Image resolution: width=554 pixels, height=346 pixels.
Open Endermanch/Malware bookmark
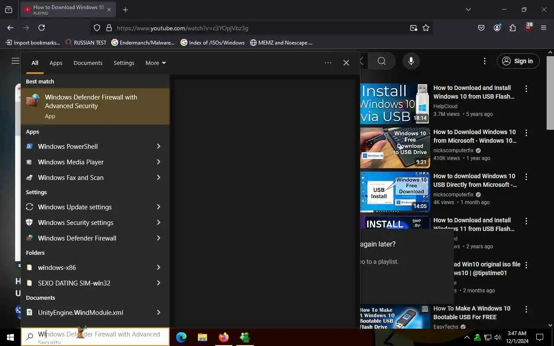pyautogui.click(x=143, y=42)
